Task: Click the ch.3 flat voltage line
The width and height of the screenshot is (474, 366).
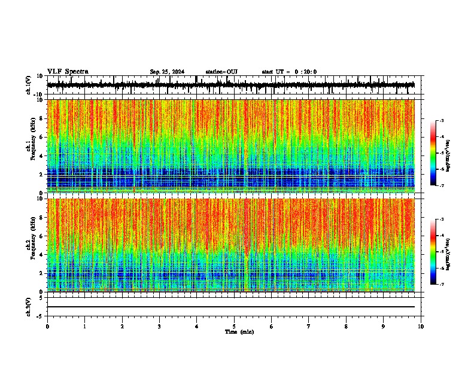Action: 231,307
